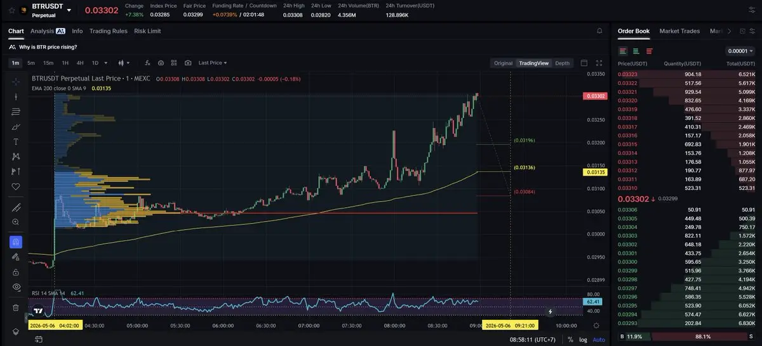762x346 pixels.
Task: Open the Last Price dropdown
Action: (x=212, y=63)
